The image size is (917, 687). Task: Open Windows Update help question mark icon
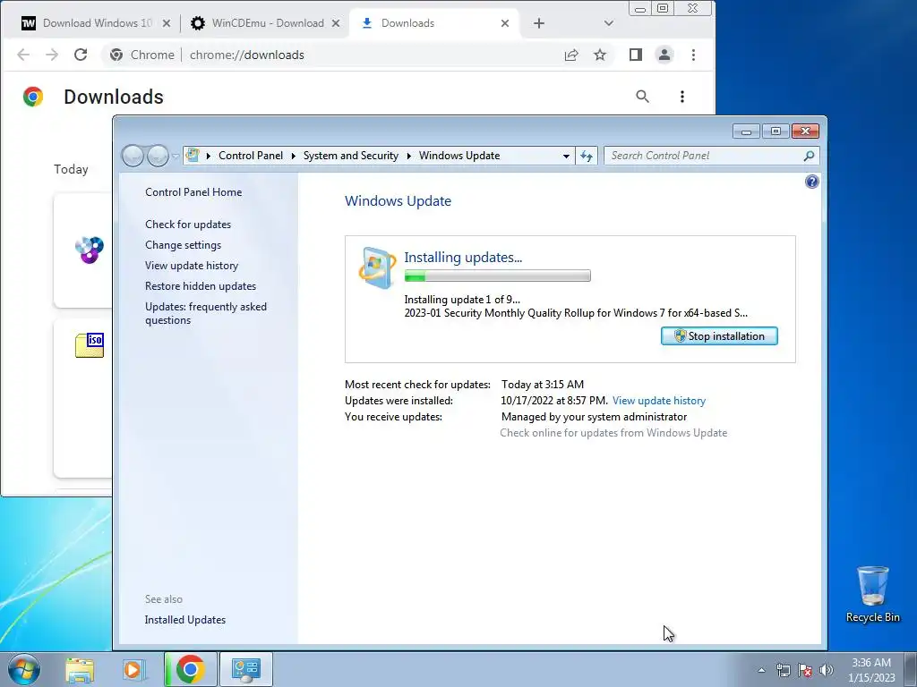tap(811, 182)
